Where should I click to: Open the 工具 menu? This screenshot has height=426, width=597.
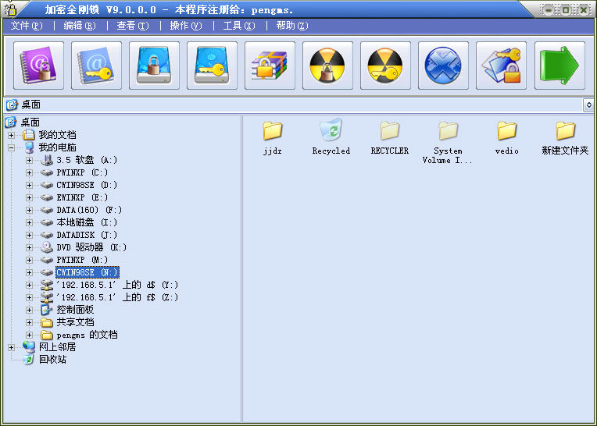[239, 26]
